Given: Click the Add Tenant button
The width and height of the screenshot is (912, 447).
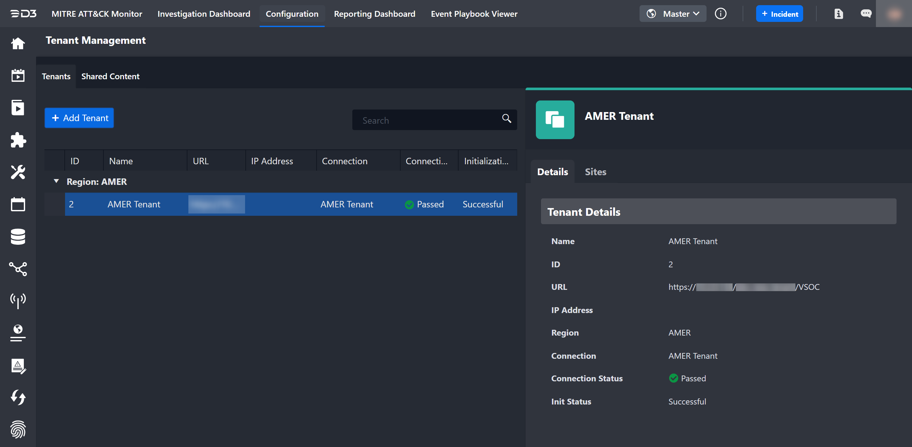Looking at the screenshot, I should pos(79,118).
